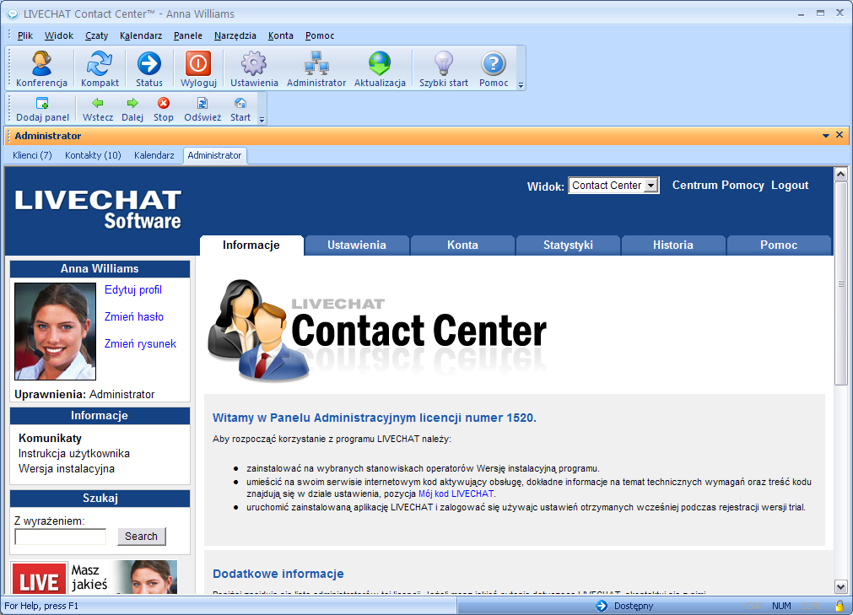This screenshot has height=615, width=853.
Task: Focus the Z wyrażeniem search field
Action: pyautogui.click(x=61, y=537)
